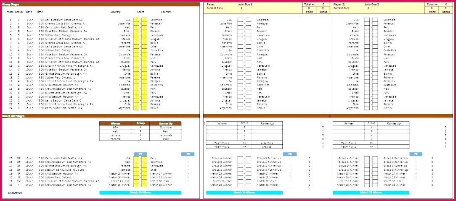The width and height of the screenshot is (456, 201).
Task: Select John Doe 2's Team Pick 1 label
Action: coord(349,143)
